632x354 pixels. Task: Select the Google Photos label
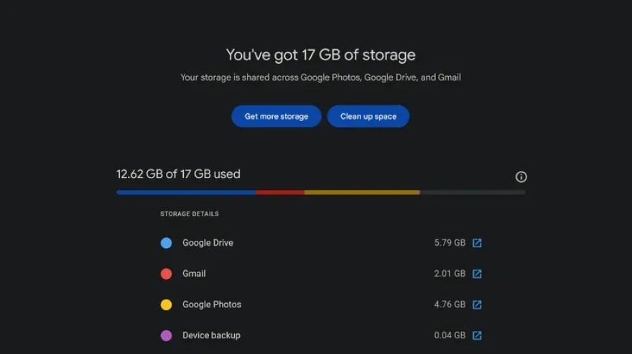212,305
